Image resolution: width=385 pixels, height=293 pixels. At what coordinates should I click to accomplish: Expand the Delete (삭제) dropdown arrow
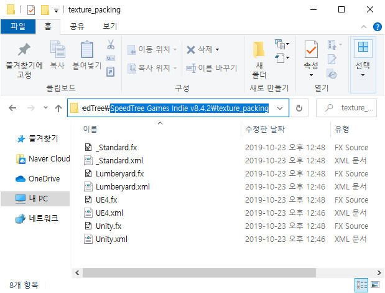[217, 49]
